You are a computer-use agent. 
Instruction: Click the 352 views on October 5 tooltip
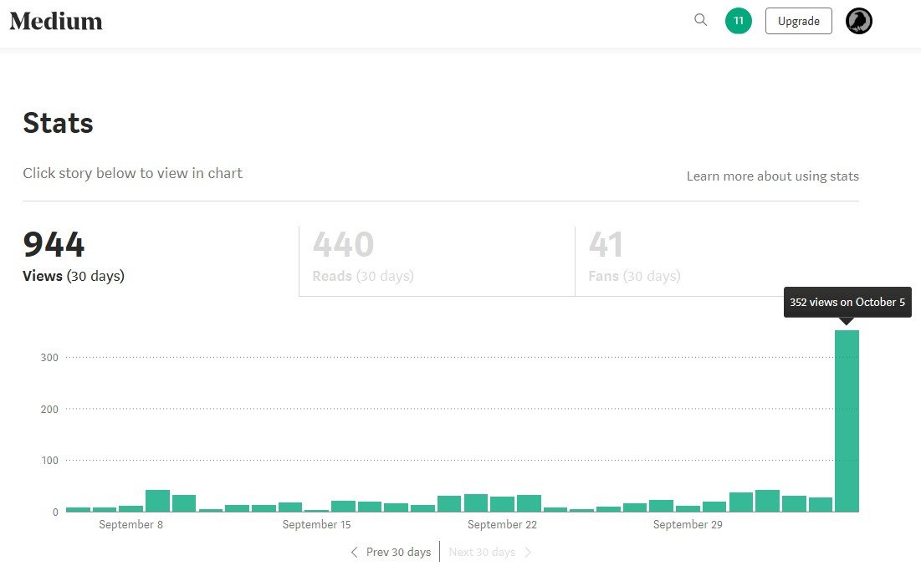(847, 303)
